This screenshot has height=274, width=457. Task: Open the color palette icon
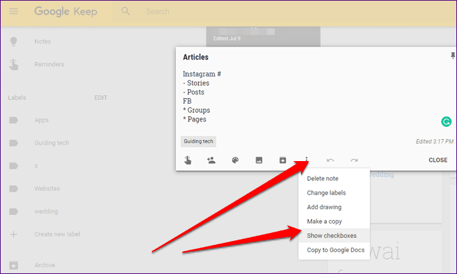click(235, 160)
